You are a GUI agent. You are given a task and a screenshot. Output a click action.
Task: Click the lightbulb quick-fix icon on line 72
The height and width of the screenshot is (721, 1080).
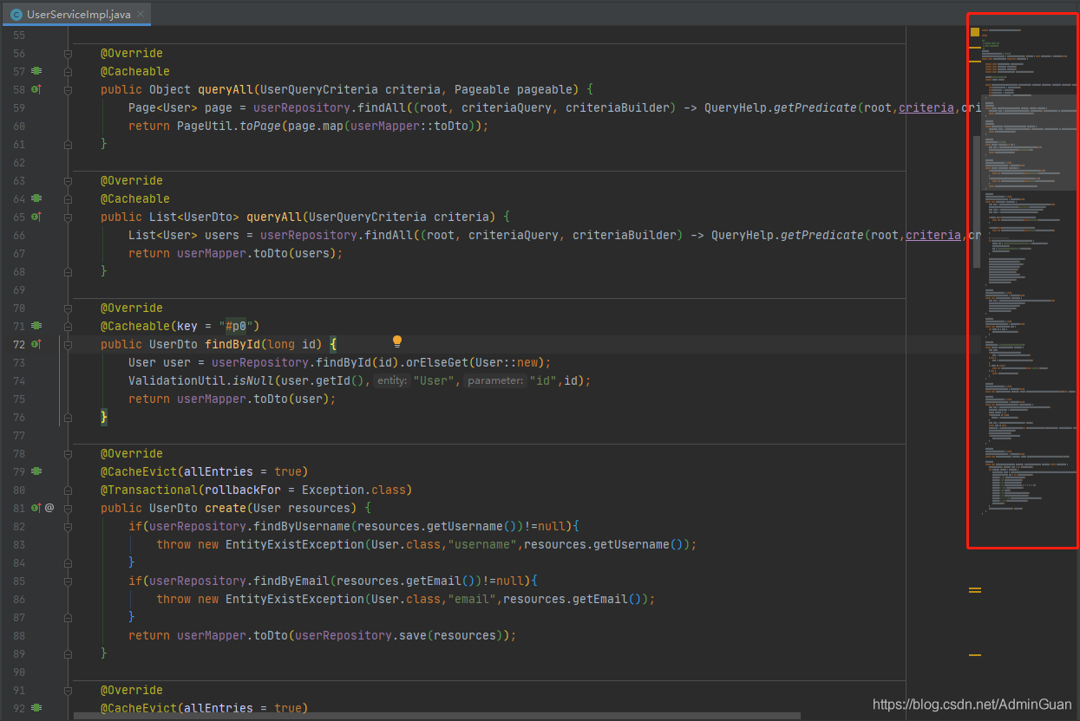pos(397,341)
